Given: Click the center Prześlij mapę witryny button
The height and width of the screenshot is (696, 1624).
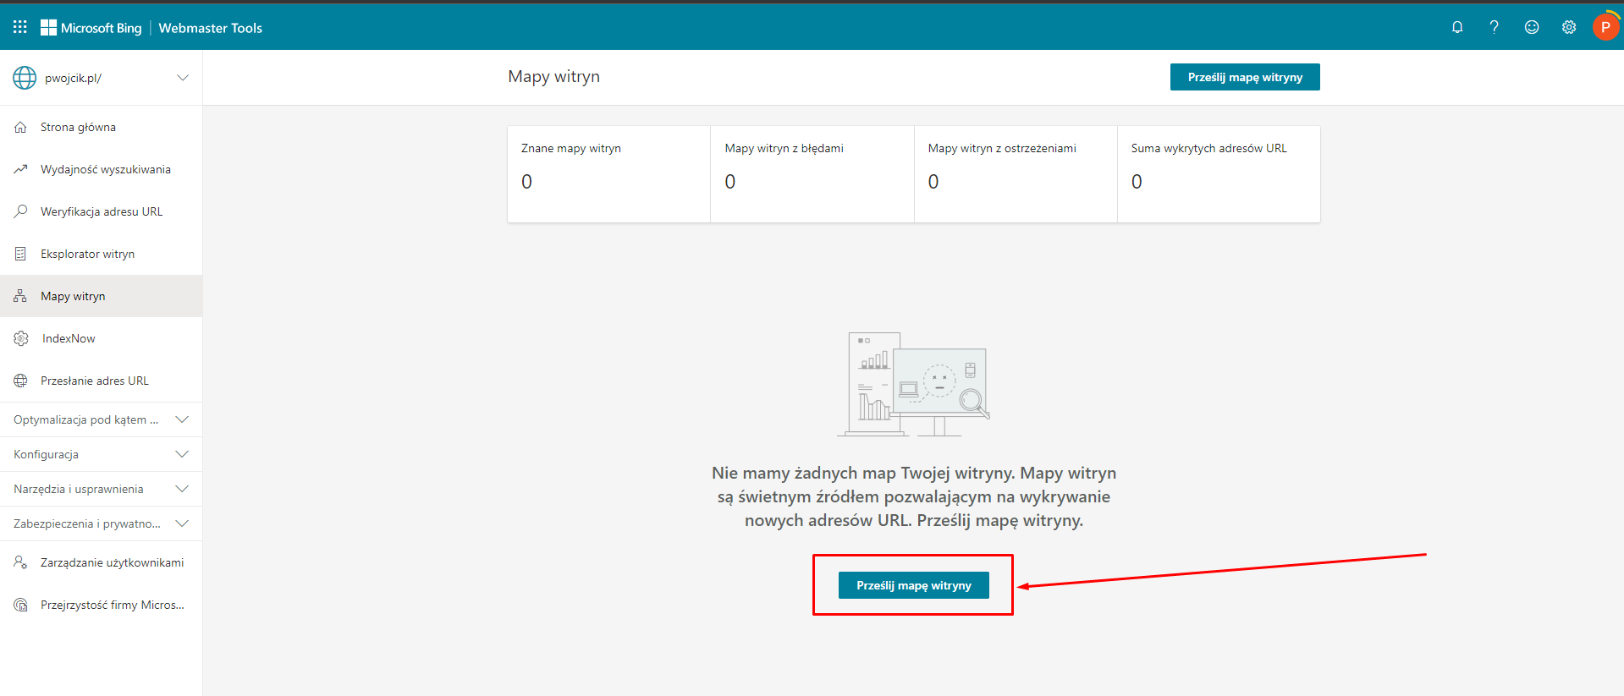Looking at the screenshot, I should tap(913, 585).
